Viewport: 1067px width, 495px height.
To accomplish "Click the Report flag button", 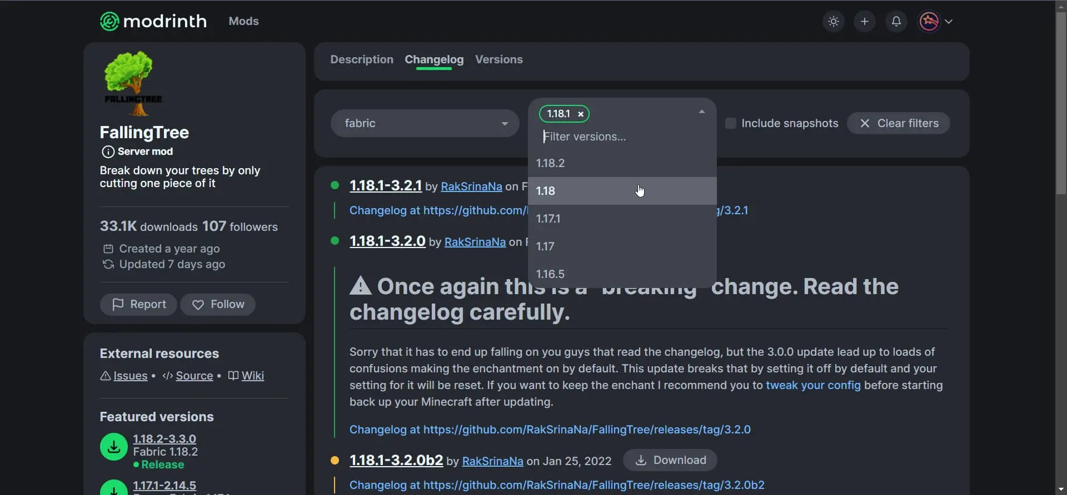I will click(138, 305).
